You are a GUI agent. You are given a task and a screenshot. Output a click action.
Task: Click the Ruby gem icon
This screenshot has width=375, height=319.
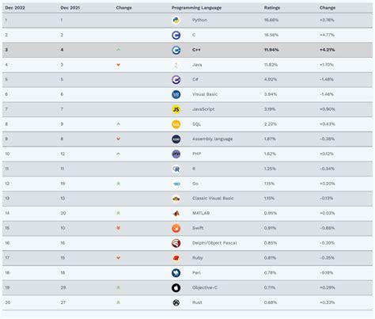176,258
